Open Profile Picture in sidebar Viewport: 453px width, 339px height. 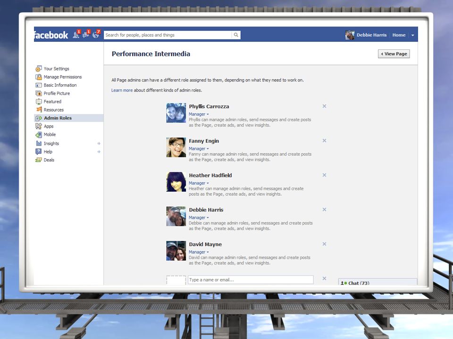pyautogui.click(x=57, y=93)
